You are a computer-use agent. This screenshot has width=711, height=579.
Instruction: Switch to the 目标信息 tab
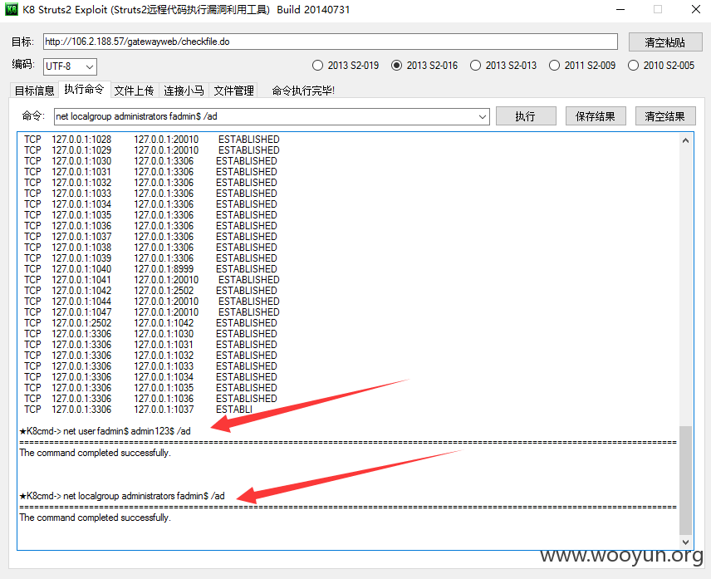[x=34, y=91]
